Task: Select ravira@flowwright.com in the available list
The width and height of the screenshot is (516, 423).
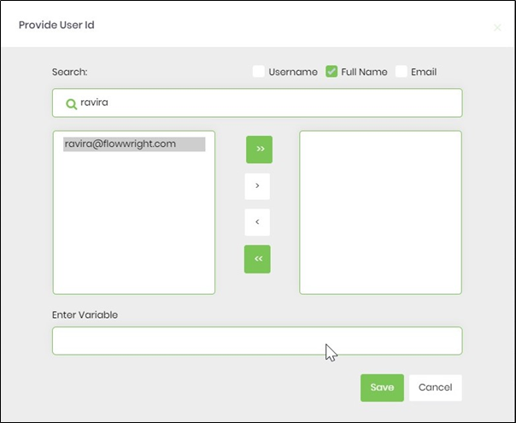Action: 134,144
